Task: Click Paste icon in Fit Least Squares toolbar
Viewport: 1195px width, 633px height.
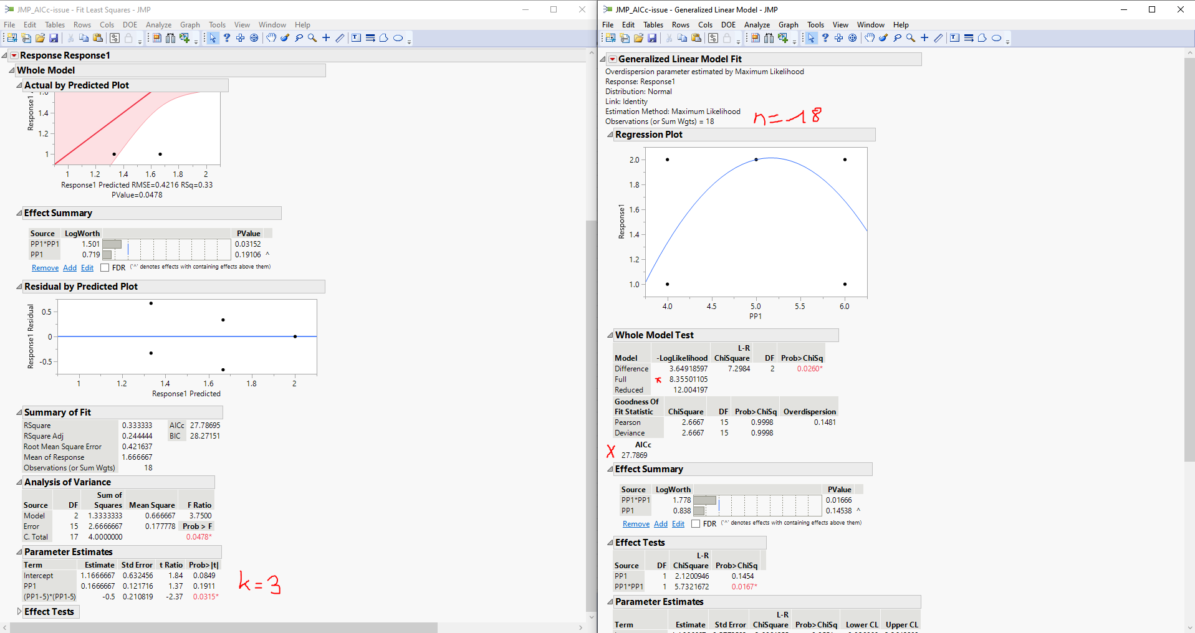Action: 98,38
